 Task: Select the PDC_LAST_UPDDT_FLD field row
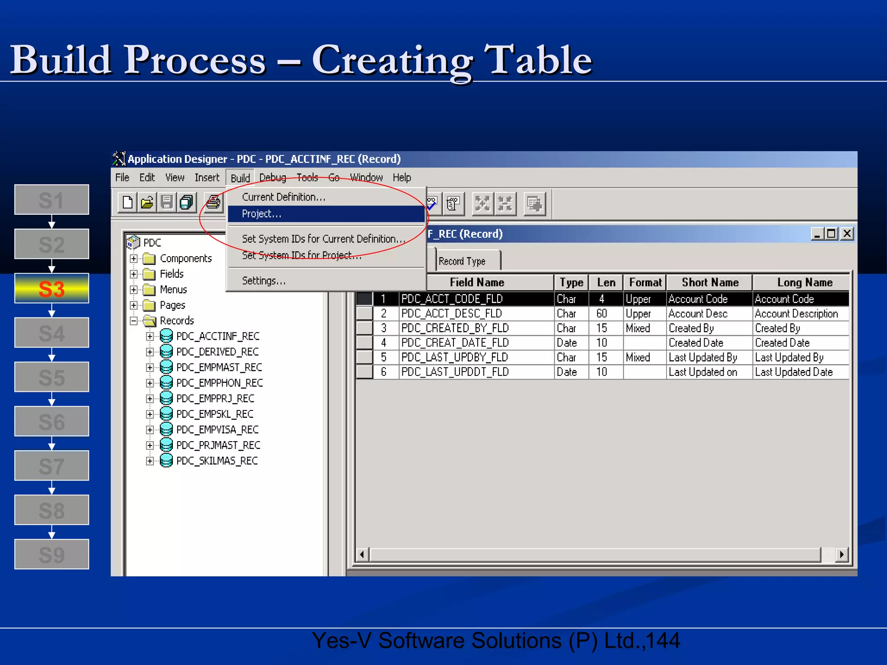pos(602,372)
